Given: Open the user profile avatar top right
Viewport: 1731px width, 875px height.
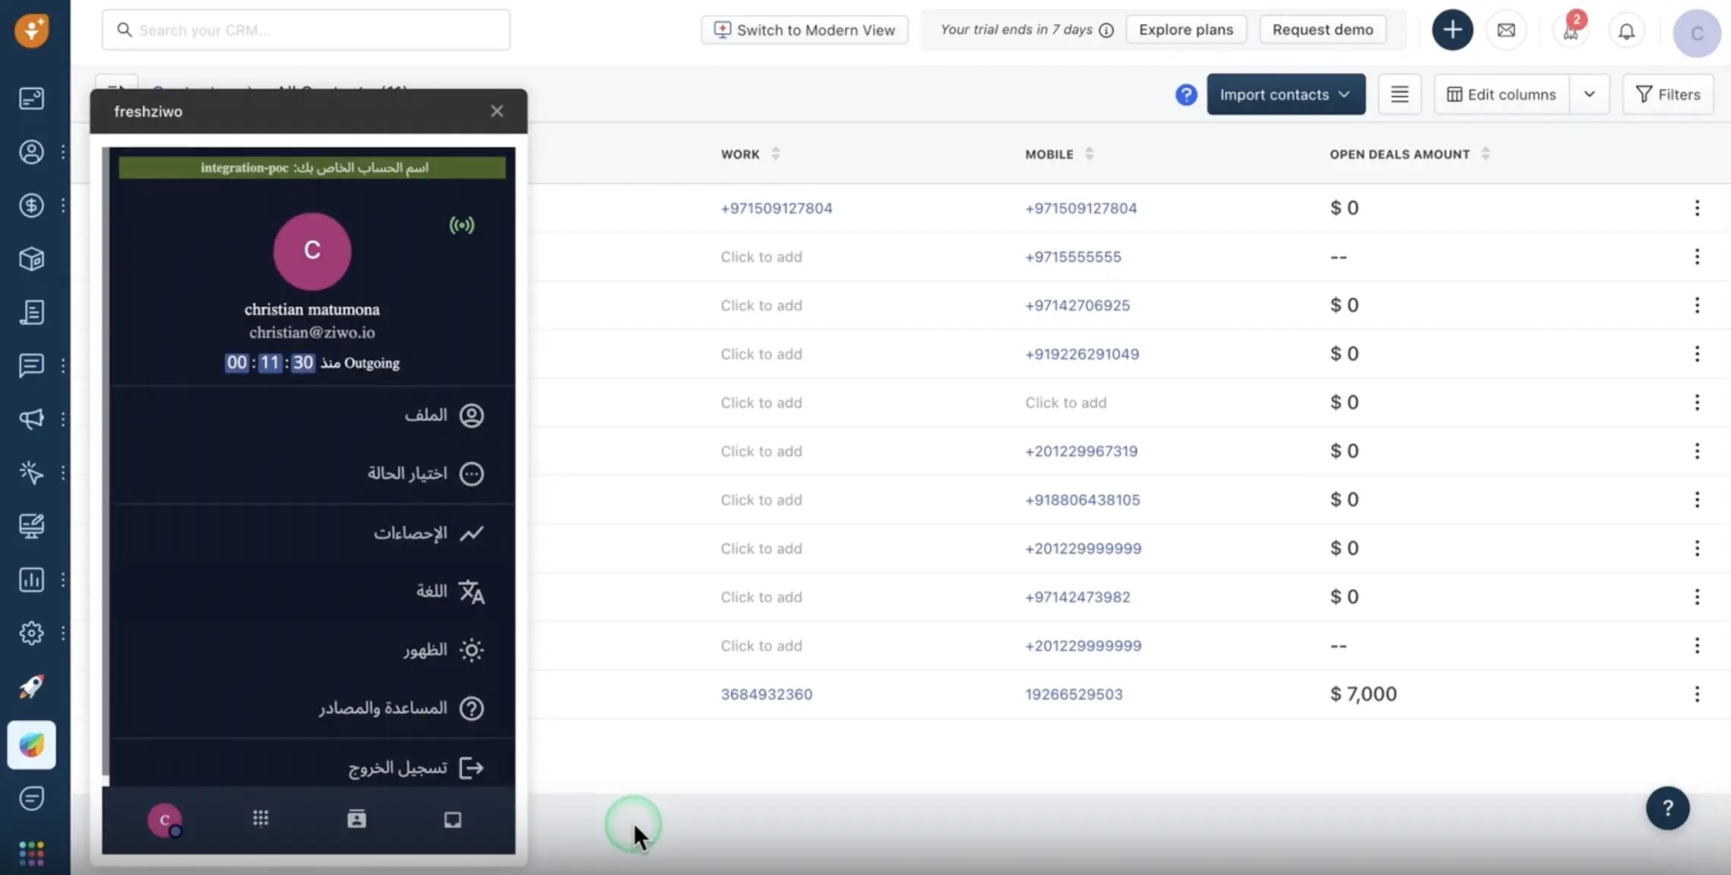Looking at the screenshot, I should (1696, 33).
